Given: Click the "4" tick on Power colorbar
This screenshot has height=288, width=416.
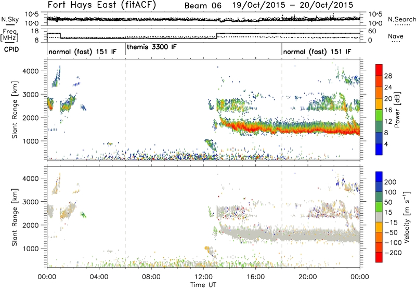Looking at the screenshot, I should point(386,144).
